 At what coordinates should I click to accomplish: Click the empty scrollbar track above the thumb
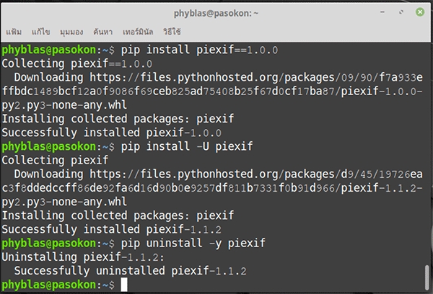[427, 144]
